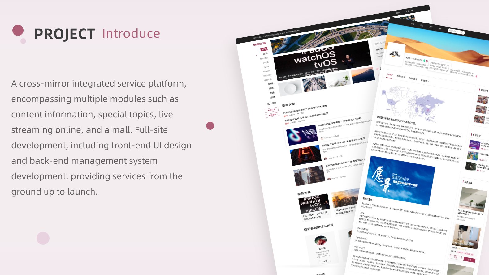Click 王小柒's round avatar
Viewport: 489px width, 275px height.
320,240
